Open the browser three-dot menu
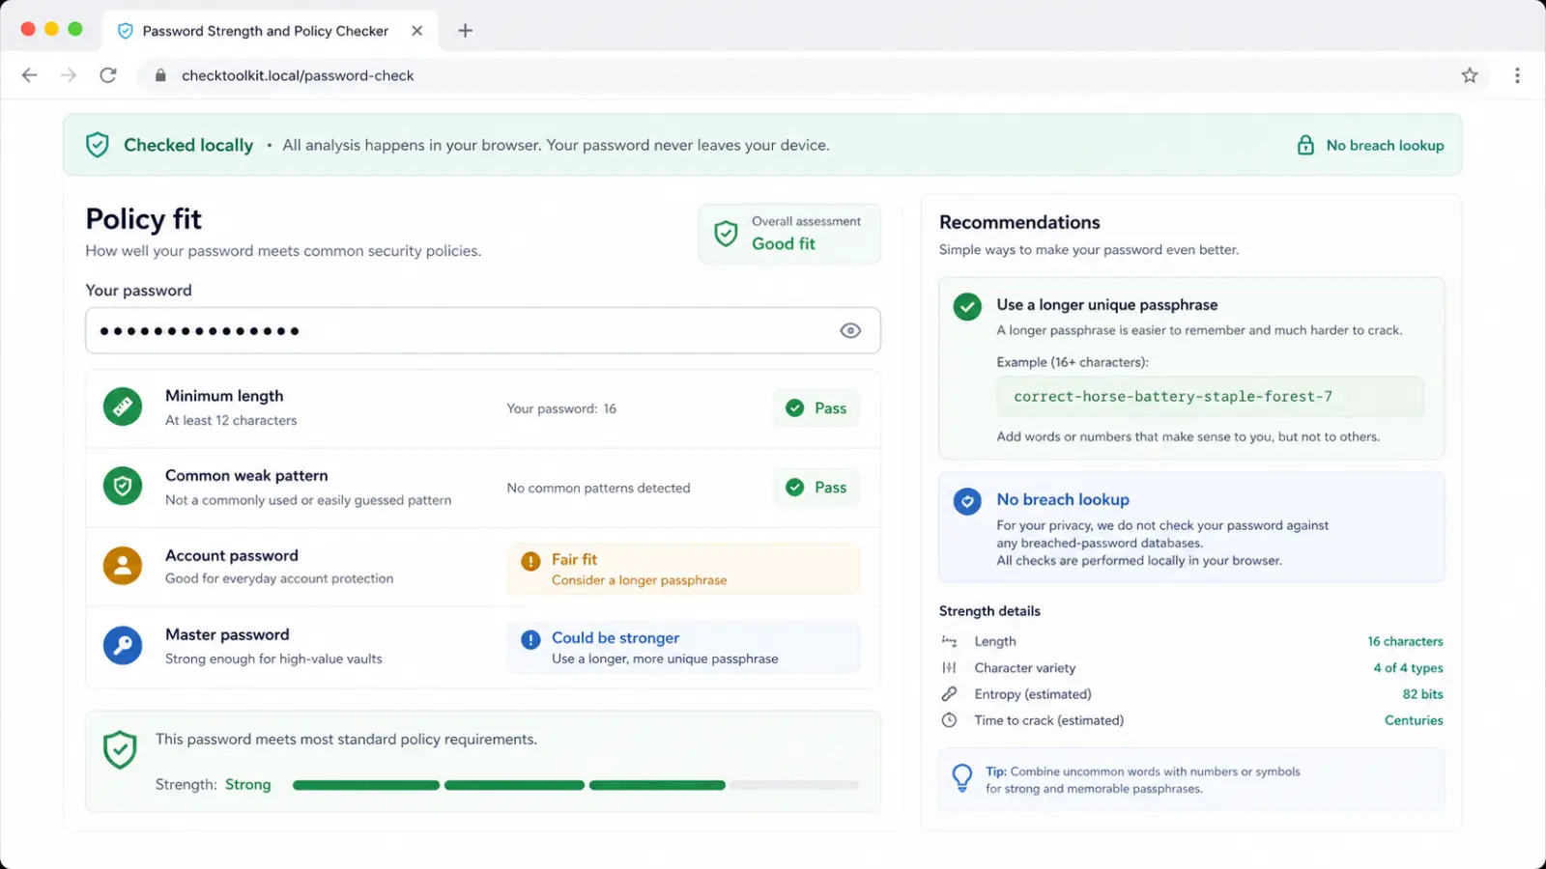This screenshot has width=1546, height=869. pyautogui.click(x=1517, y=75)
